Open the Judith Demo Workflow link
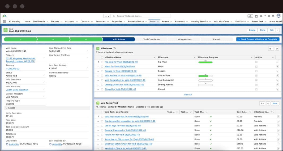Screen dimensions: 283x151 click(x=17, y=90)
